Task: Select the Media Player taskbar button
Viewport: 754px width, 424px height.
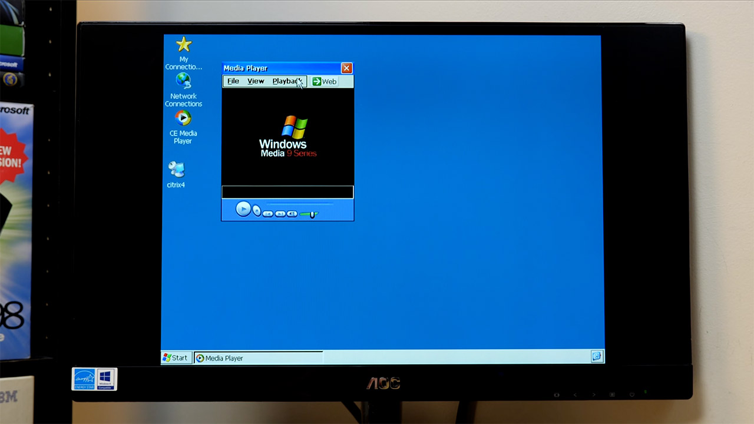Action: click(x=258, y=357)
